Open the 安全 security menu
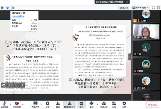 coord(48,105)
